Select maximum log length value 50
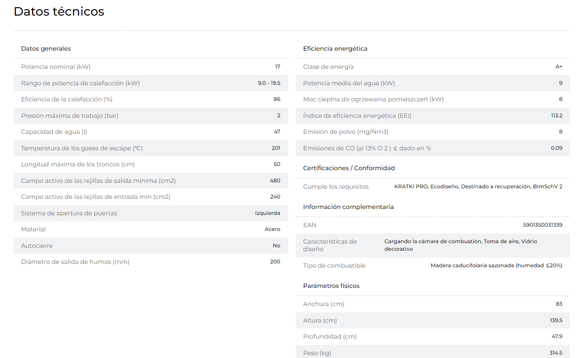The height and width of the screenshot is (358, 583). coord(277,164)
